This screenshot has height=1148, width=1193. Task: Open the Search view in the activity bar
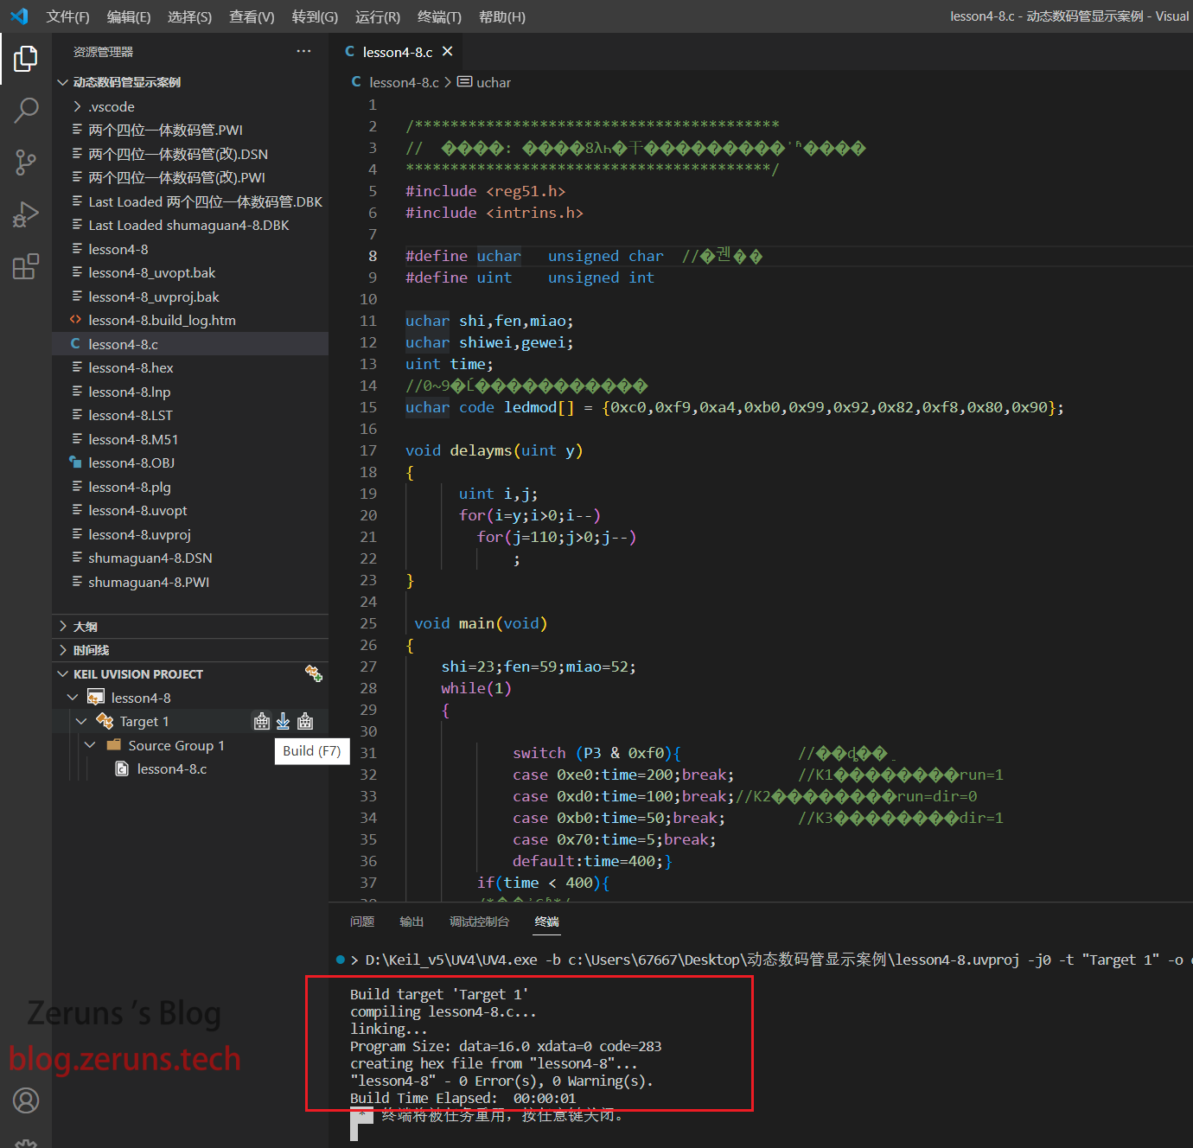tap(26, 110)
